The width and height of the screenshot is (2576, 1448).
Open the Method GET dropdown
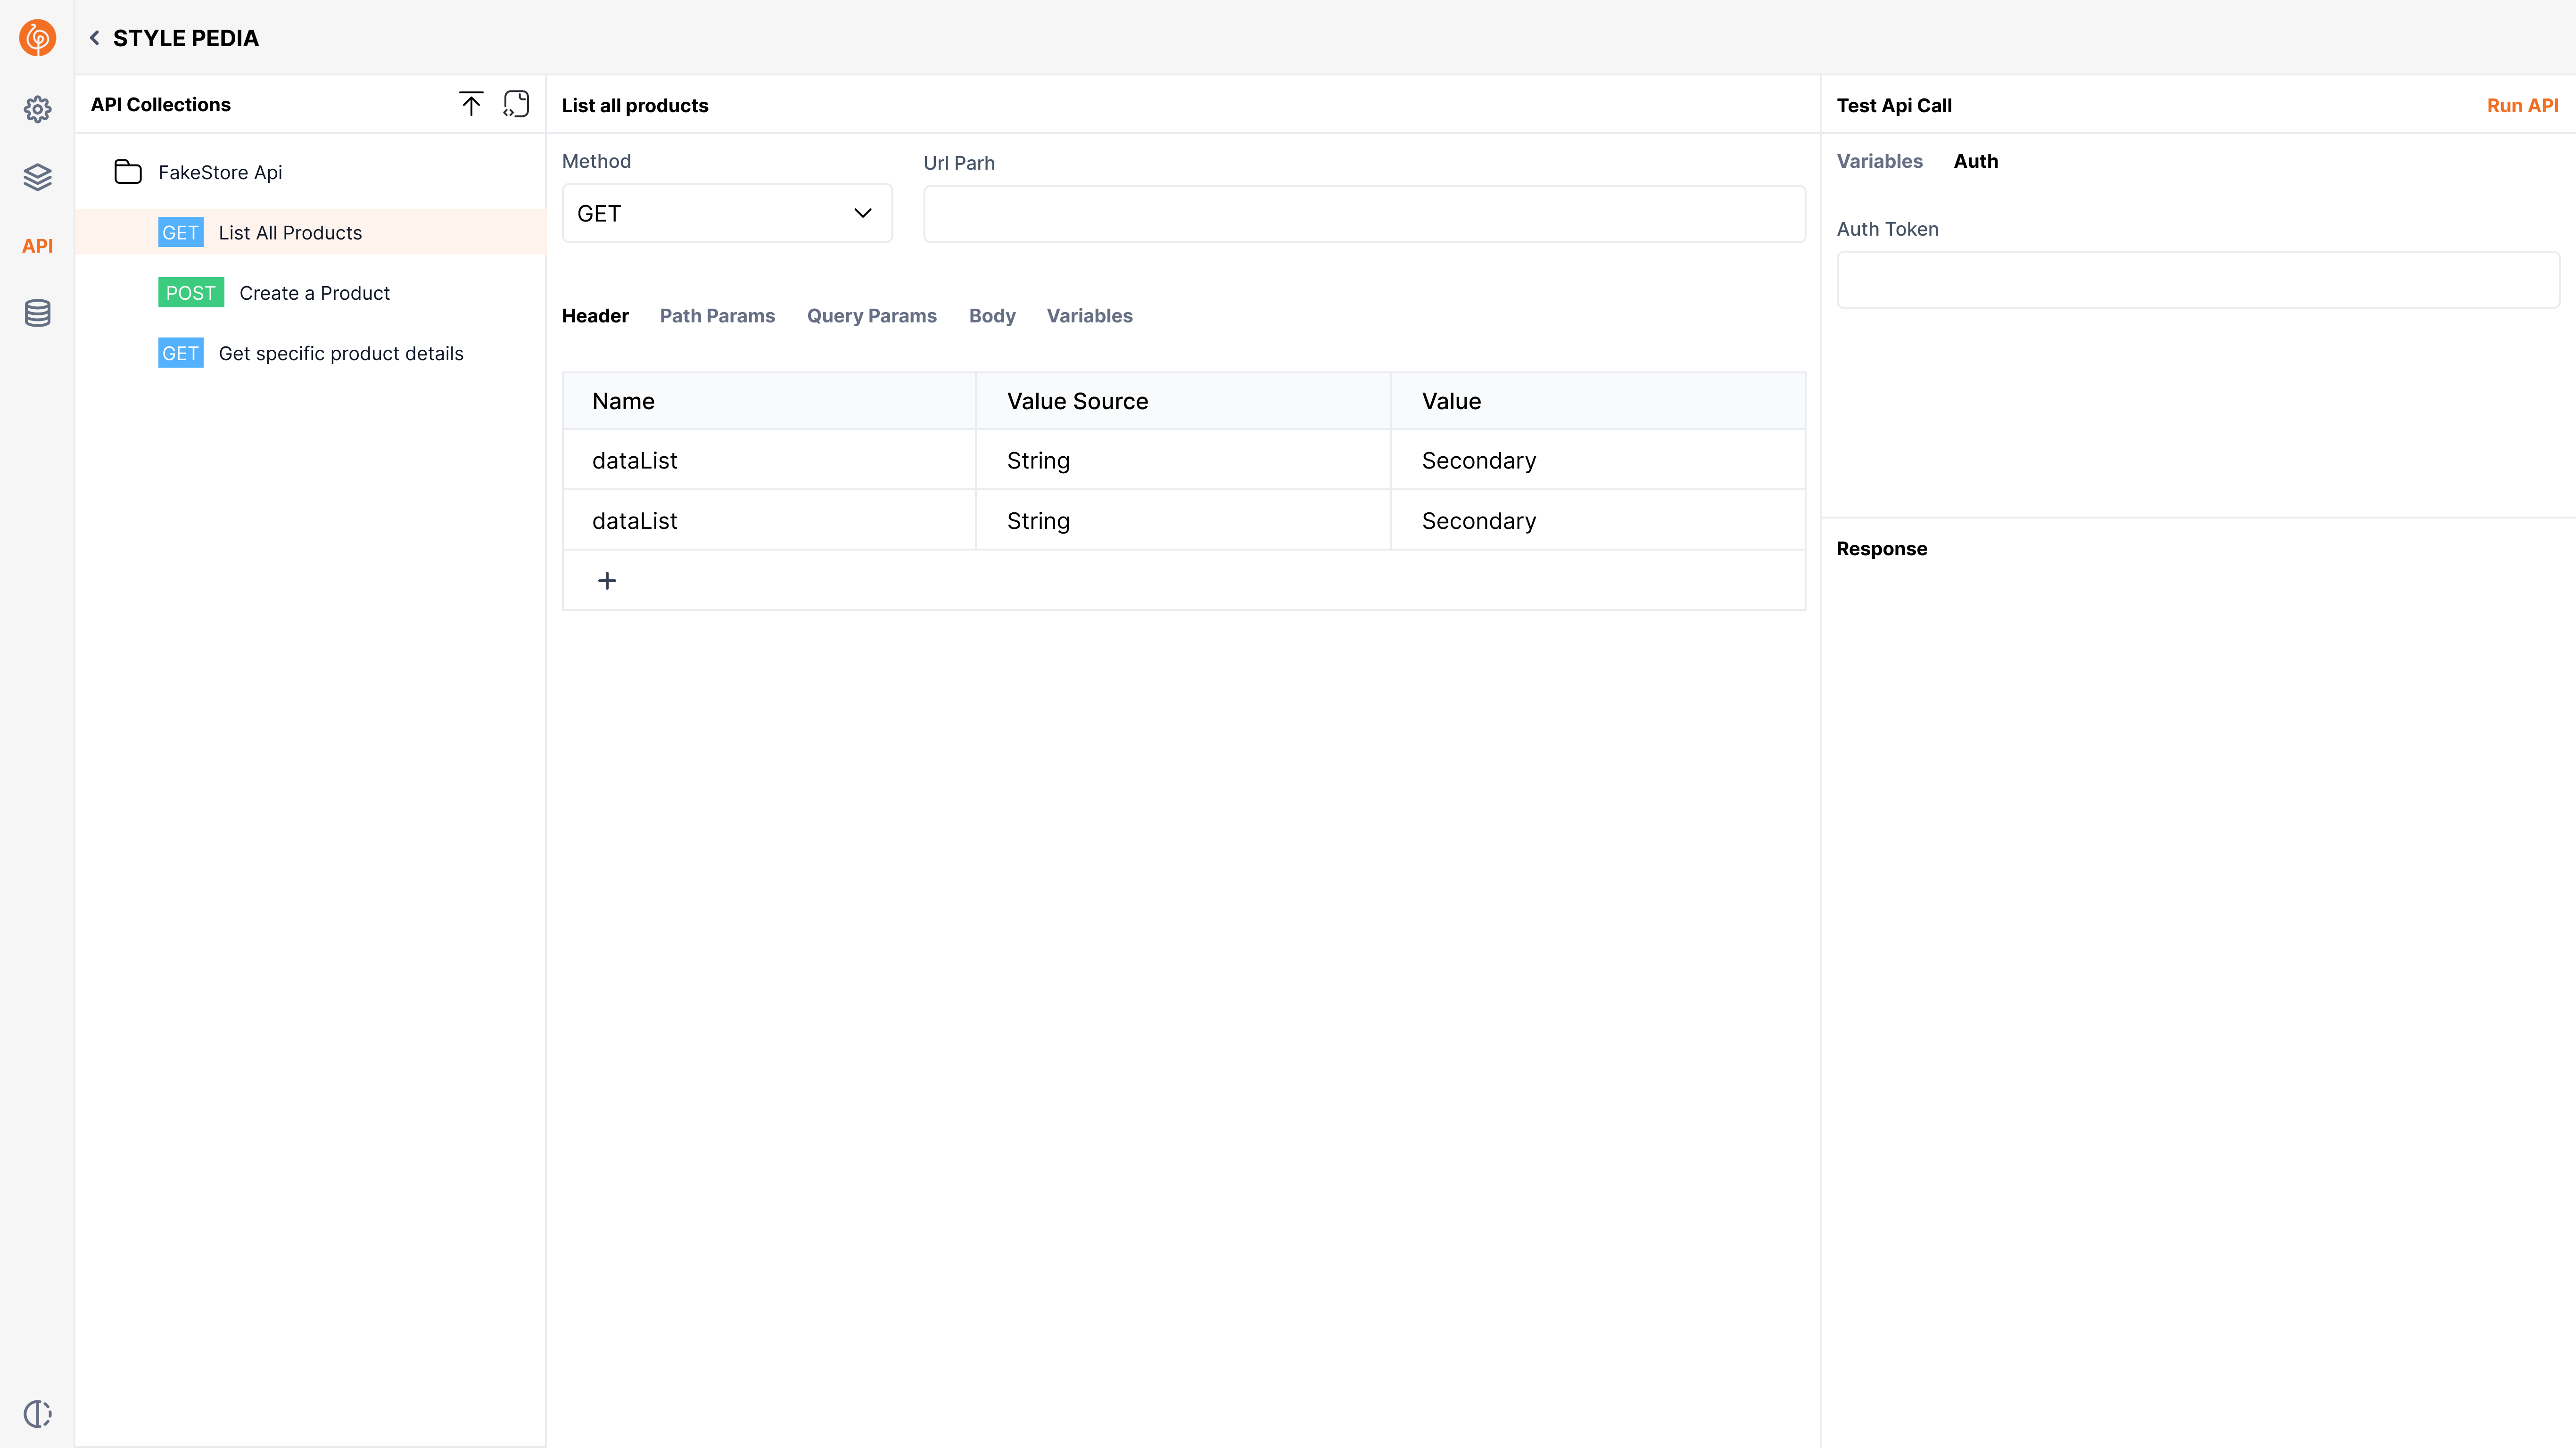pos(727,213)
